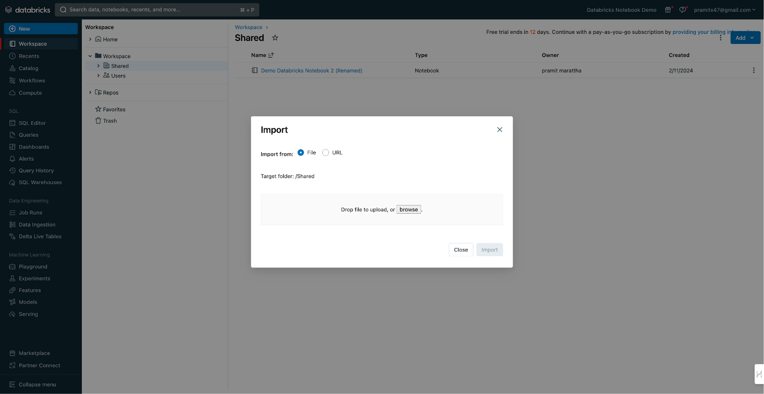Open the gift box icon in header
Image resolution: width=764 pixels, height=394 pixels.
668,10
